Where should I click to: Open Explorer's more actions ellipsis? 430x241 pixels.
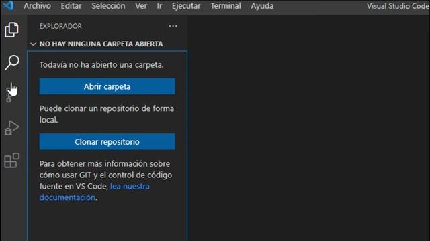point(173,26)
